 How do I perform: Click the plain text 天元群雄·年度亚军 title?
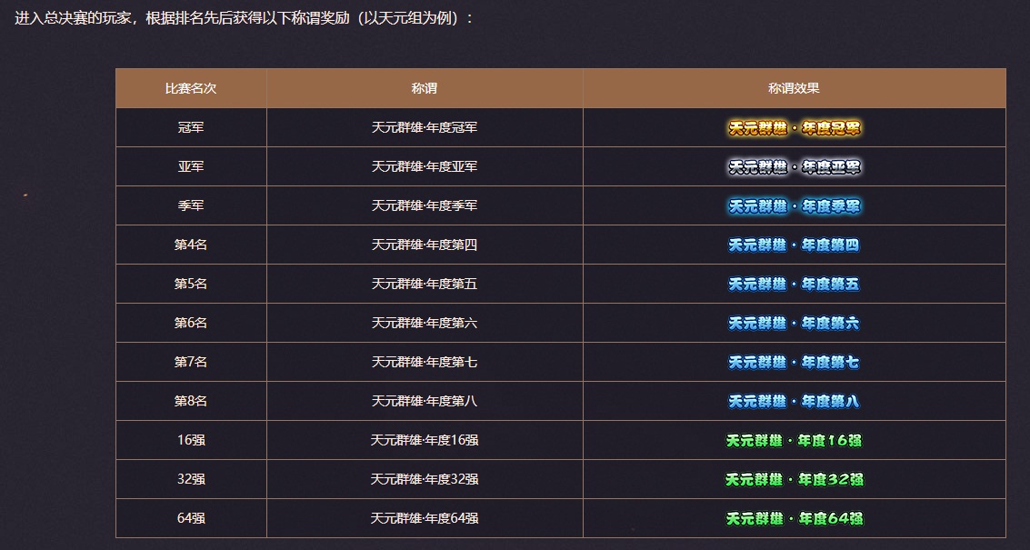pos(425,167)
